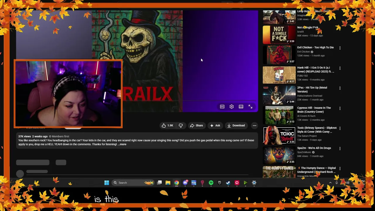The width and height of the screenshot is (375, 211).
Task: Switch to Google Chrome in the taskbar
Action: [x=176, y=183]
